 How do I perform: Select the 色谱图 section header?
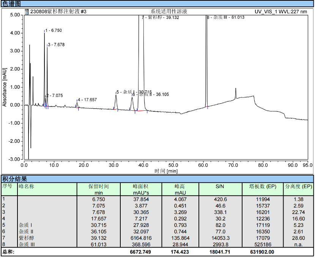[x=11, y=3]
